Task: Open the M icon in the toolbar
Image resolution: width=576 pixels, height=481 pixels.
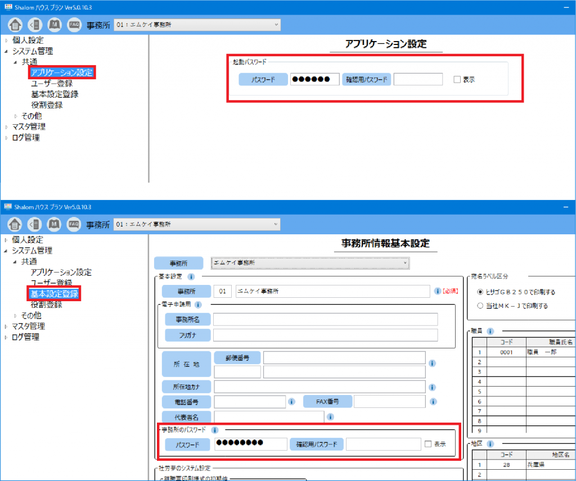Action: 54,24
